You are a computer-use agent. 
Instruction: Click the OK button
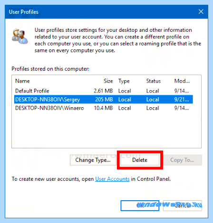pos(140,205)
